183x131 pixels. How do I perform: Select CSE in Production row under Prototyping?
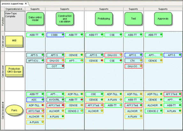click(x=113, y=61)
